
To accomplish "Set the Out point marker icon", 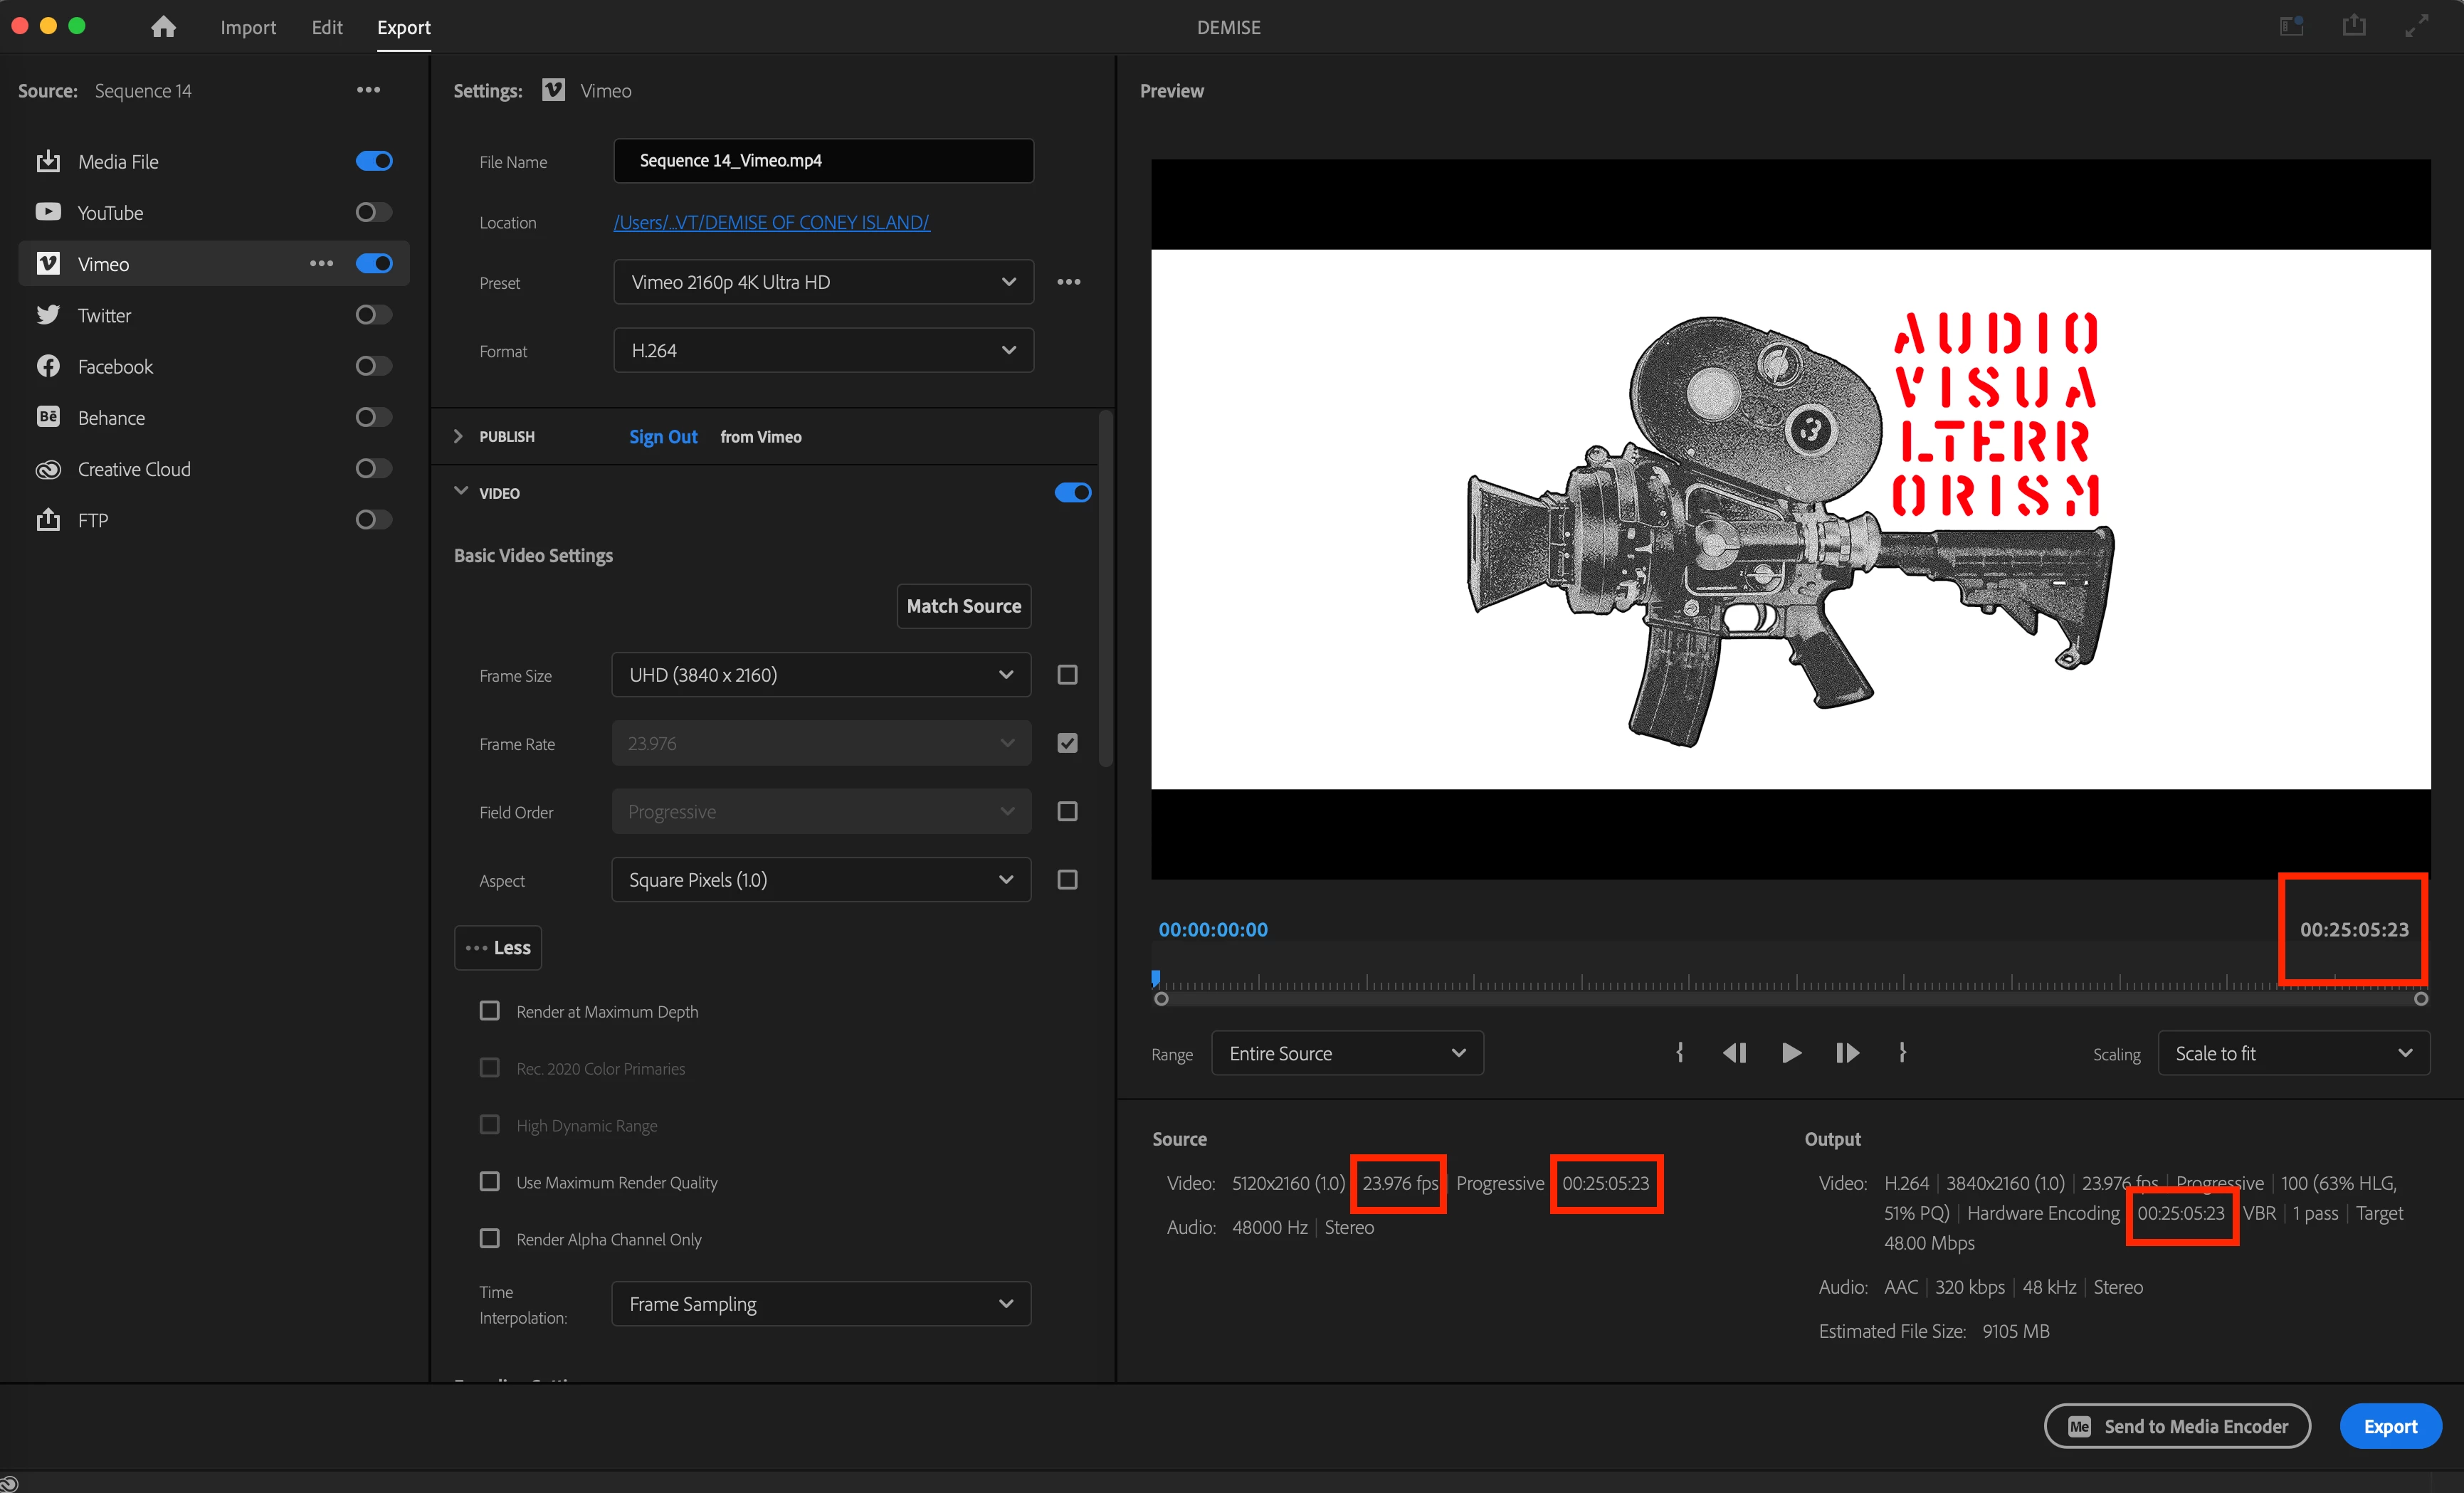I will pyautogui.click(x=1902, y=1053).
